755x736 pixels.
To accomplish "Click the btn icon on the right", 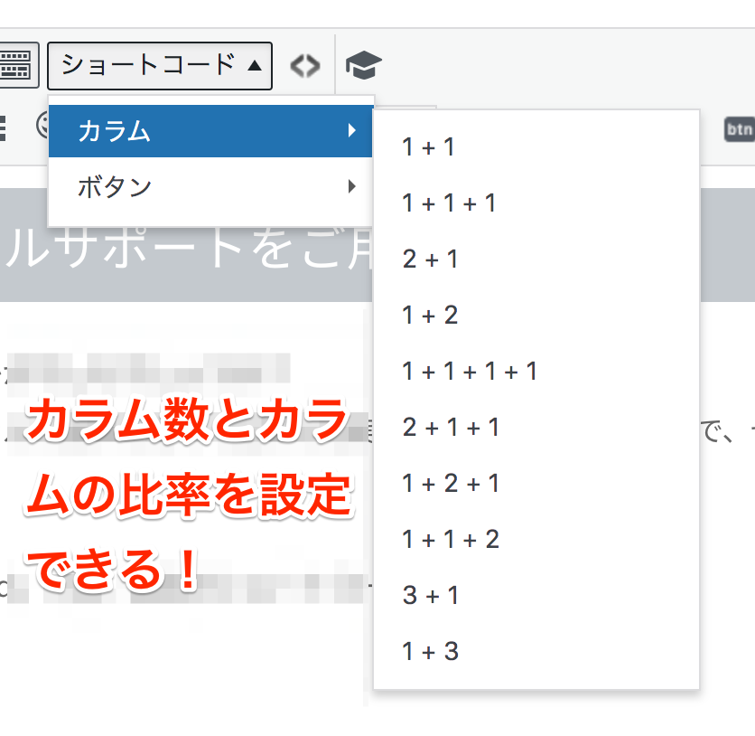I will coord(740,130).
